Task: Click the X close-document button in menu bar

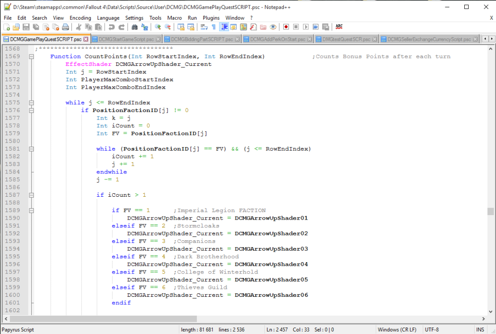Action: coord(492,18)
